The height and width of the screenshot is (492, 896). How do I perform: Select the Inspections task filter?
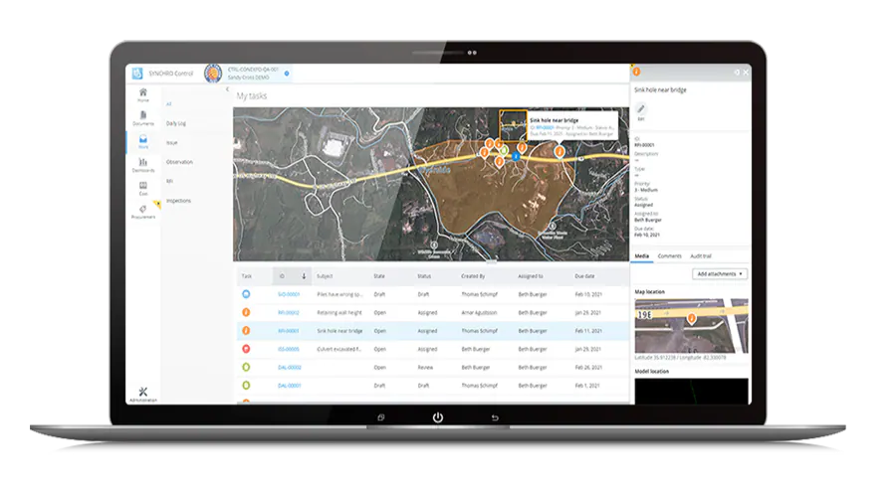[x=178, y=201]
